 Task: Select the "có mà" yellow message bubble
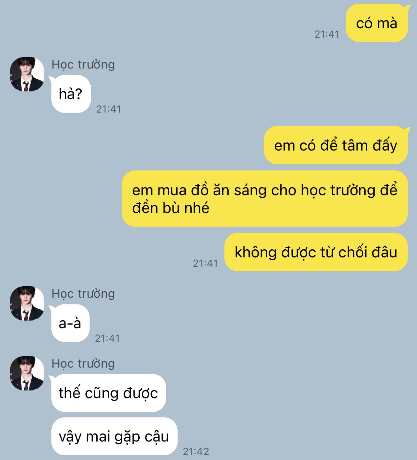[x=377, y=23]
